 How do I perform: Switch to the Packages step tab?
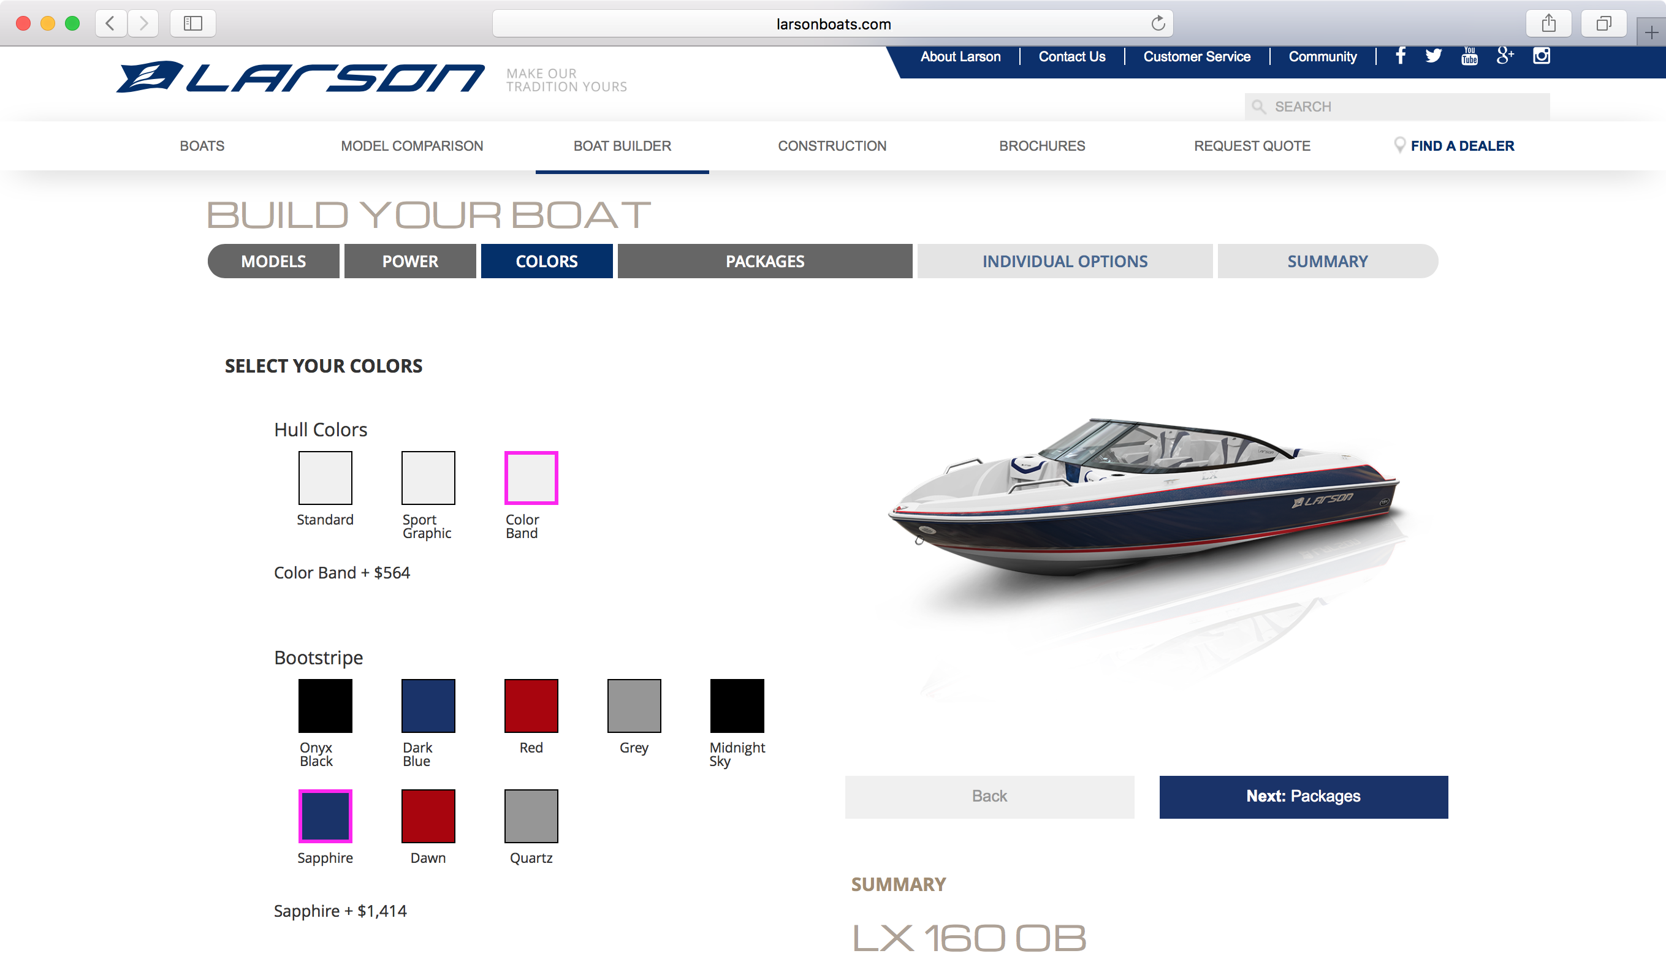pyautogui.click(x=765, y=261)
